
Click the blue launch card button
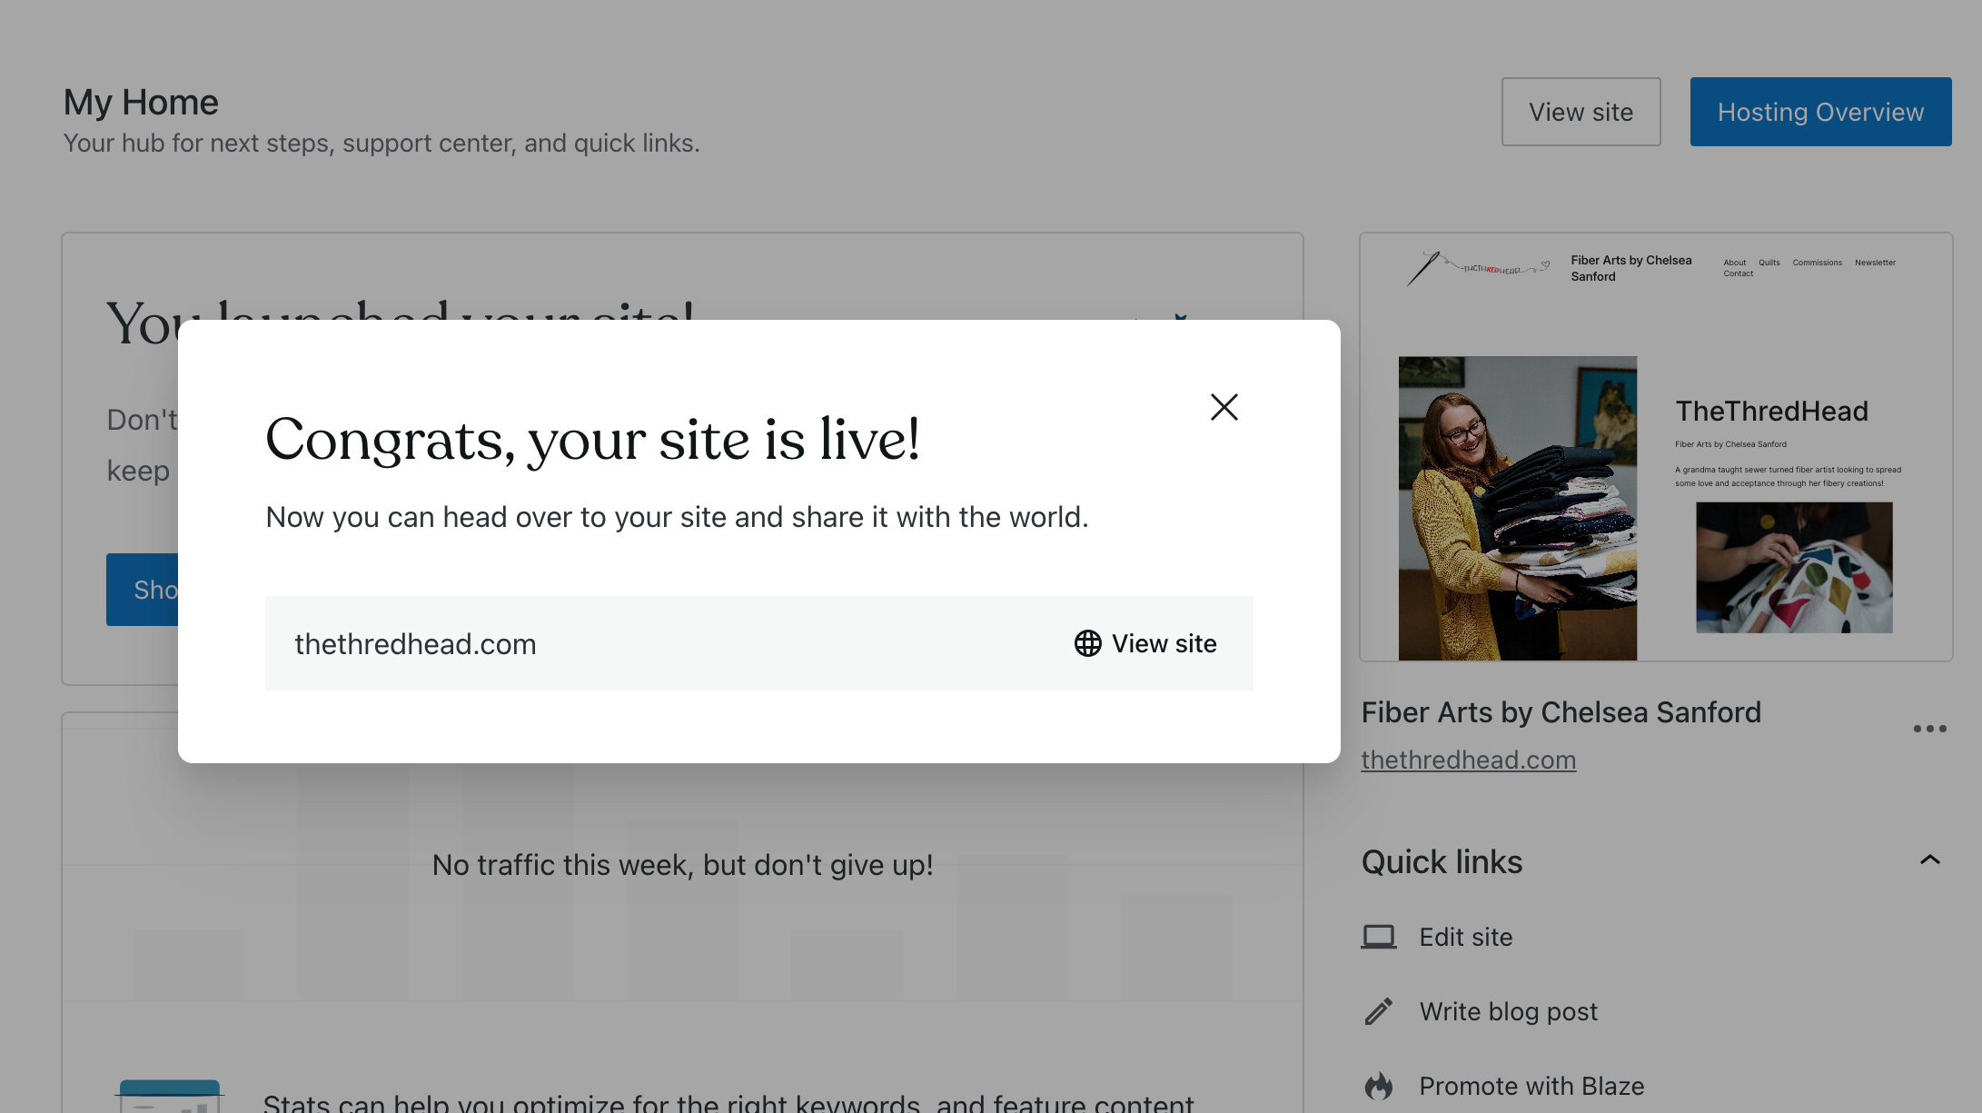pos(143,590)
